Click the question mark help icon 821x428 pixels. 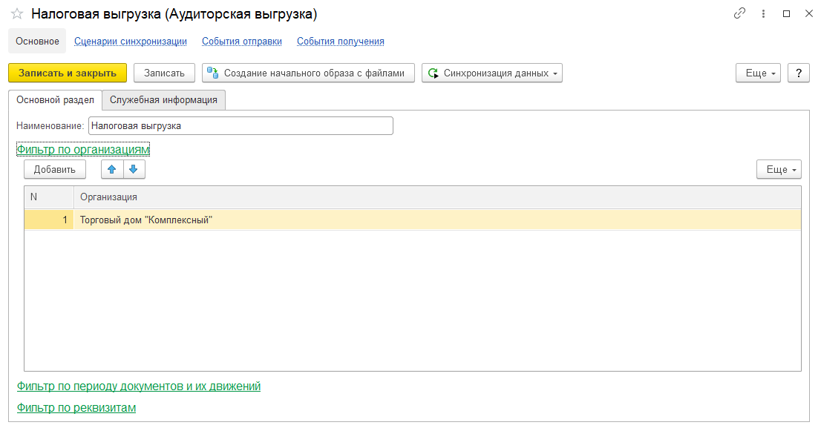point(799,73)
